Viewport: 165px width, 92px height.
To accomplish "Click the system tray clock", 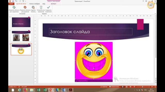I will 151,90.
